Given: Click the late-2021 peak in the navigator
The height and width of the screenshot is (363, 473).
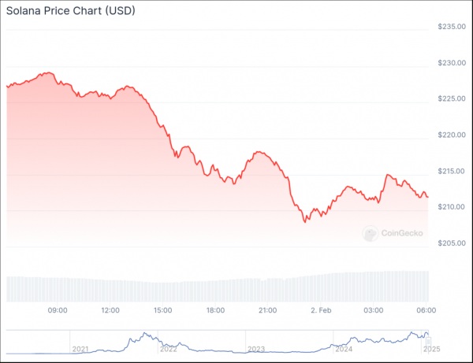Looking at the screenshot, I should coord(145,334).
